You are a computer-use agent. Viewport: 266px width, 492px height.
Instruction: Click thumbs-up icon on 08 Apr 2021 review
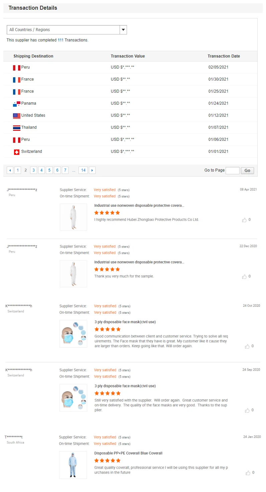(244, 220)
